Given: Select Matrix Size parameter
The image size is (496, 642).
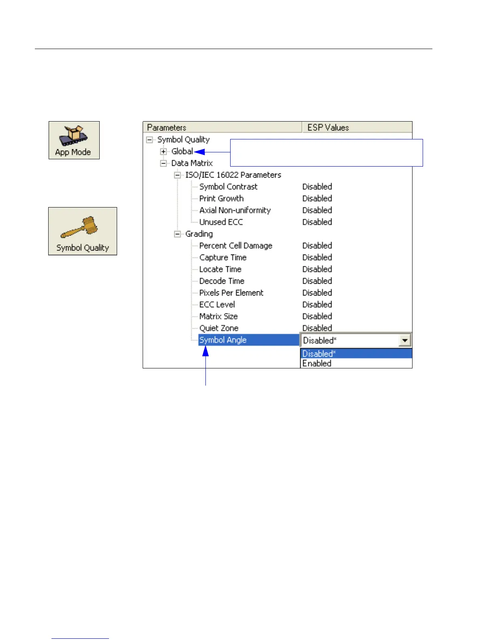Looking at the screenshot, I should click(x=218, y=316).
